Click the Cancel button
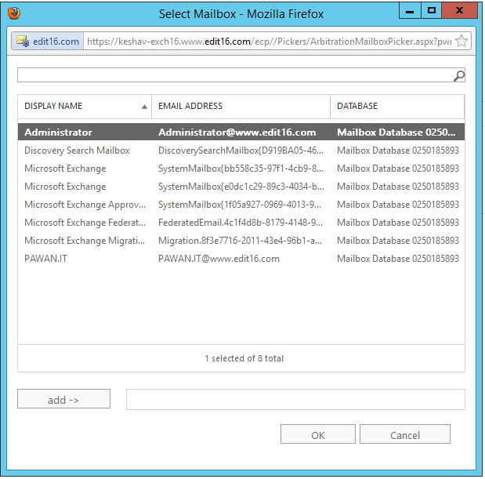This screenshot has width=485, height=479. (x=405, y=434)
